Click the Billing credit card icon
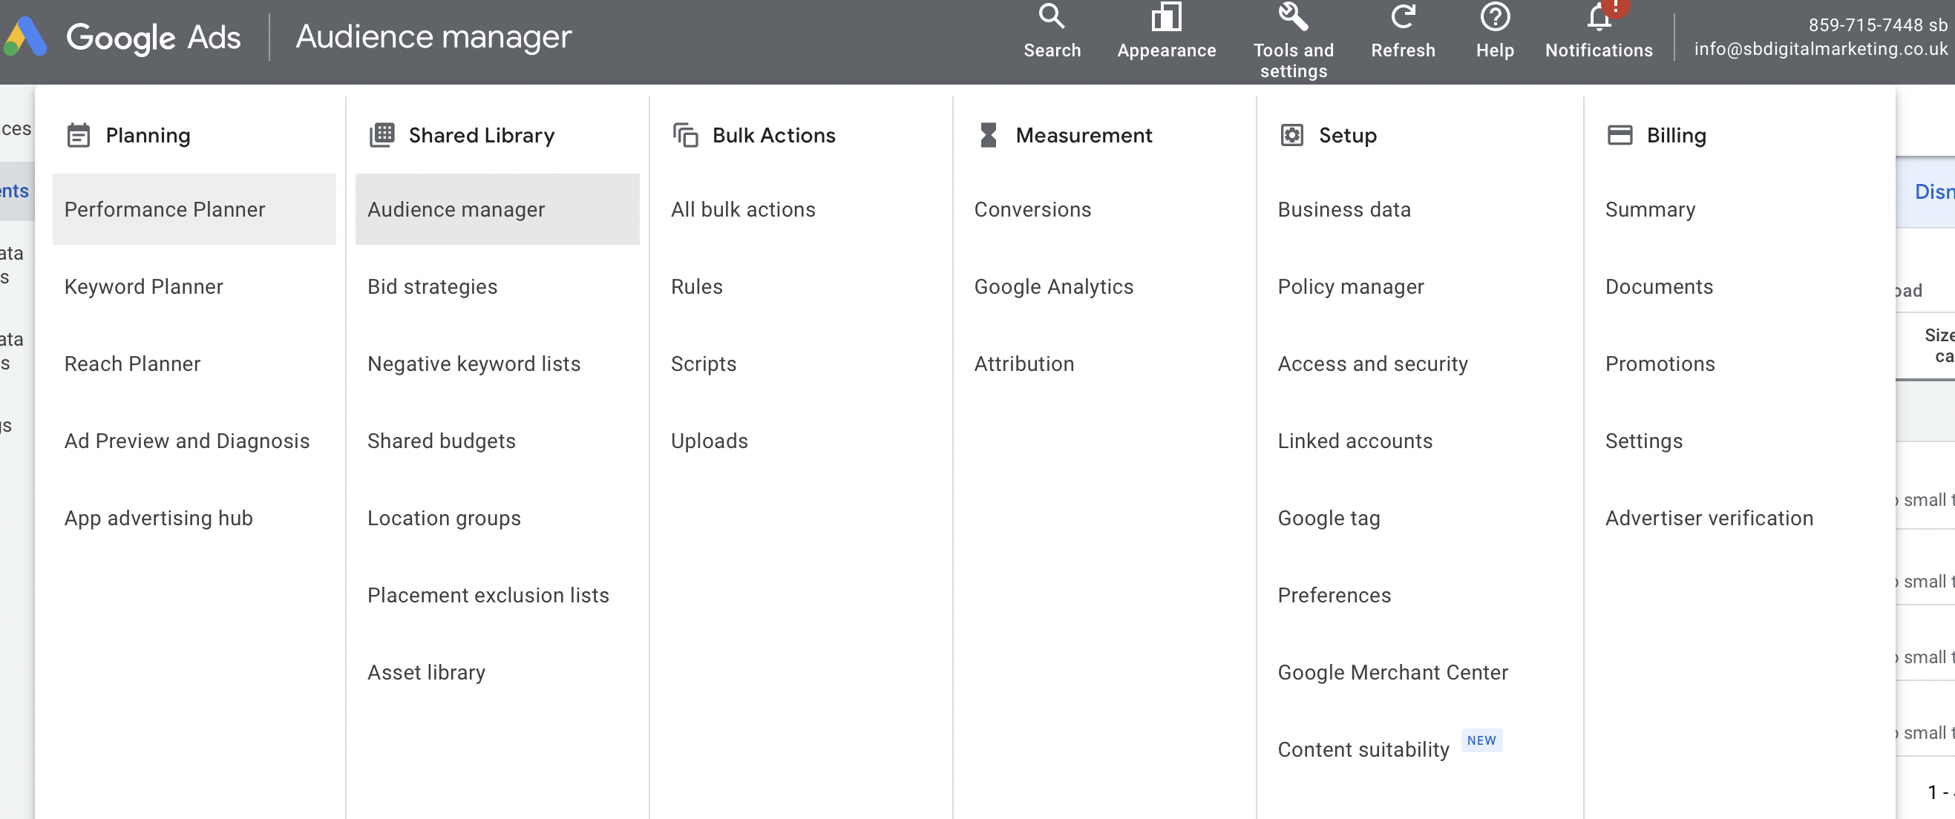The height and width of the screenshot is (819, 1955). point(1620,135)
